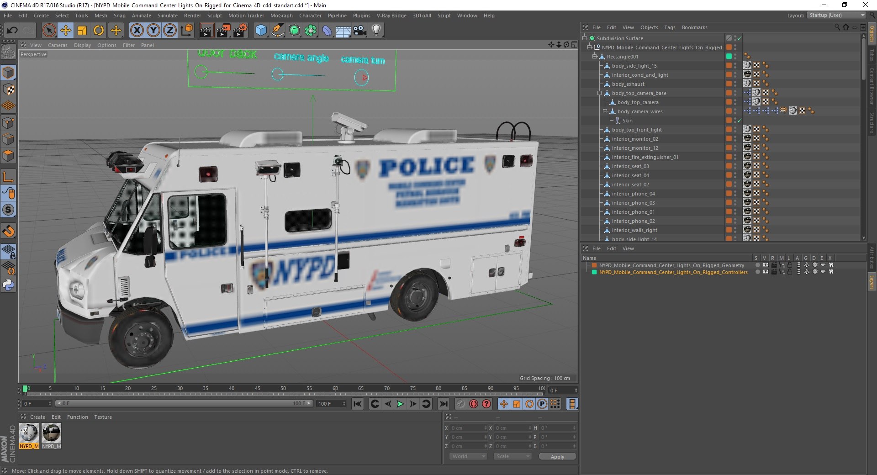Open the MoGraph array flower icon
877x475 pixels.
[311, 31]
